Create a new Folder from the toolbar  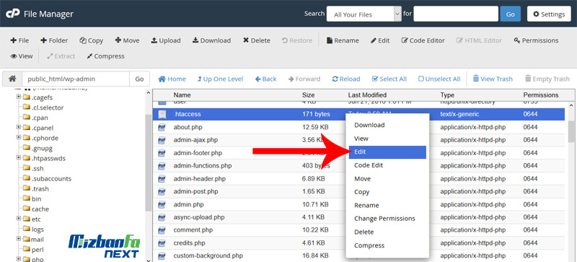click(x=54, y=40)
